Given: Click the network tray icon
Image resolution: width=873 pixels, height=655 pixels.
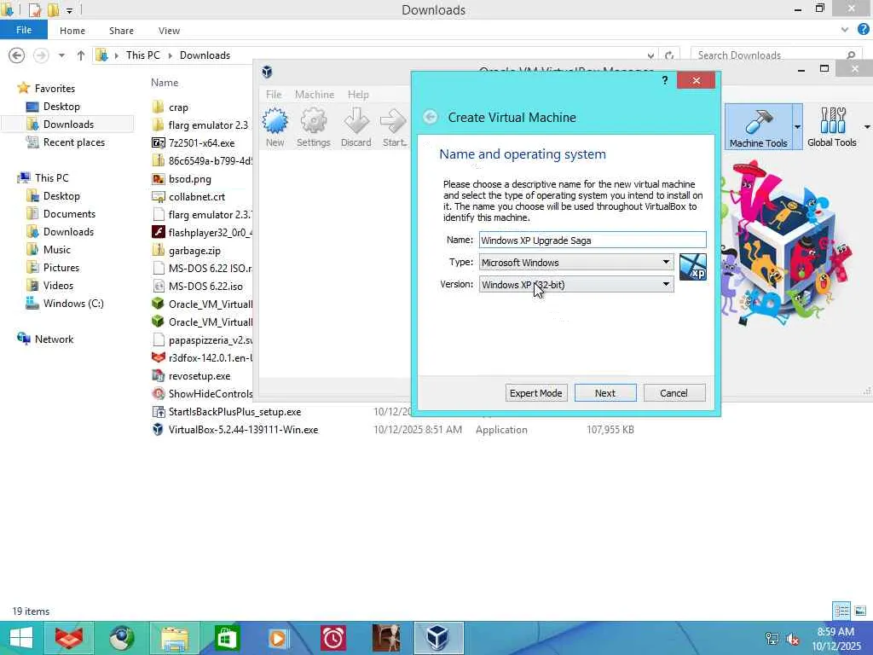Looking at the screenshot, I should 772,639.
